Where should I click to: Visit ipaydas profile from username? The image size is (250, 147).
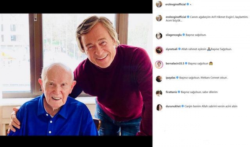click(x=170, y=78)
